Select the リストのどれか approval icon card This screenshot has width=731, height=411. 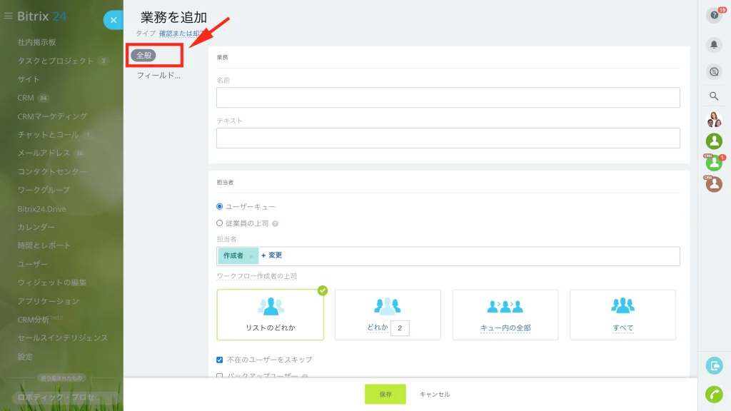click(271, 315)
